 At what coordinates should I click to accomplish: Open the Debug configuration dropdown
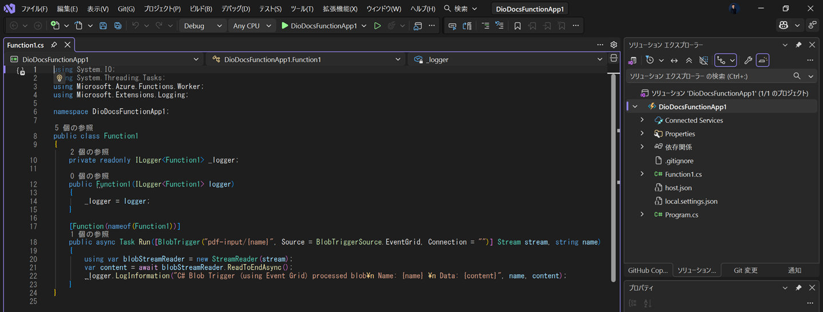[203, 26]
